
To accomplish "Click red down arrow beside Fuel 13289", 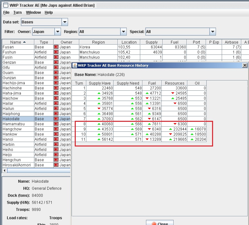I will [147, 139].
